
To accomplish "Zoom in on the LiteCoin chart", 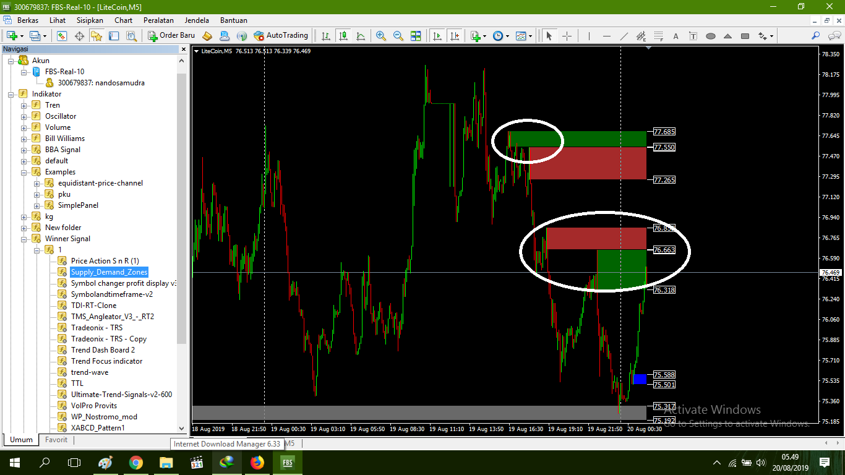I will (380, 35).
